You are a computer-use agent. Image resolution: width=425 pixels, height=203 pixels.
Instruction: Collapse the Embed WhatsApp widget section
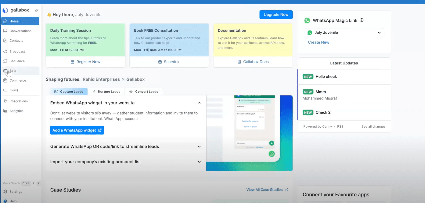click(199, 103)
